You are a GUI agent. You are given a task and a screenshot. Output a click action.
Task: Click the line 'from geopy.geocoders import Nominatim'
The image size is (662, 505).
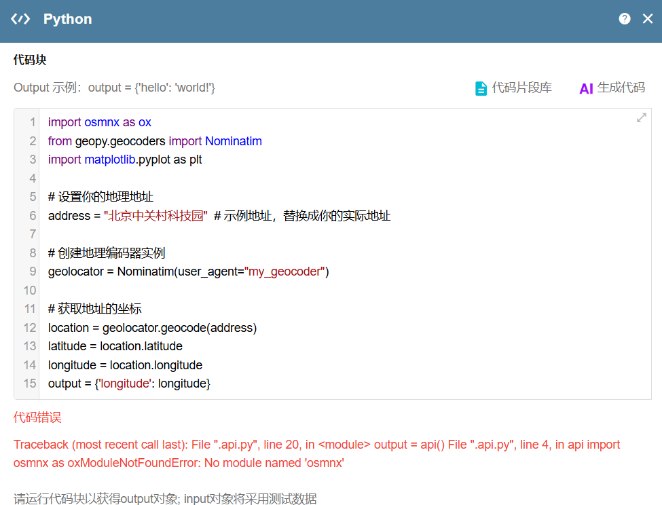[x=155, y=141]
